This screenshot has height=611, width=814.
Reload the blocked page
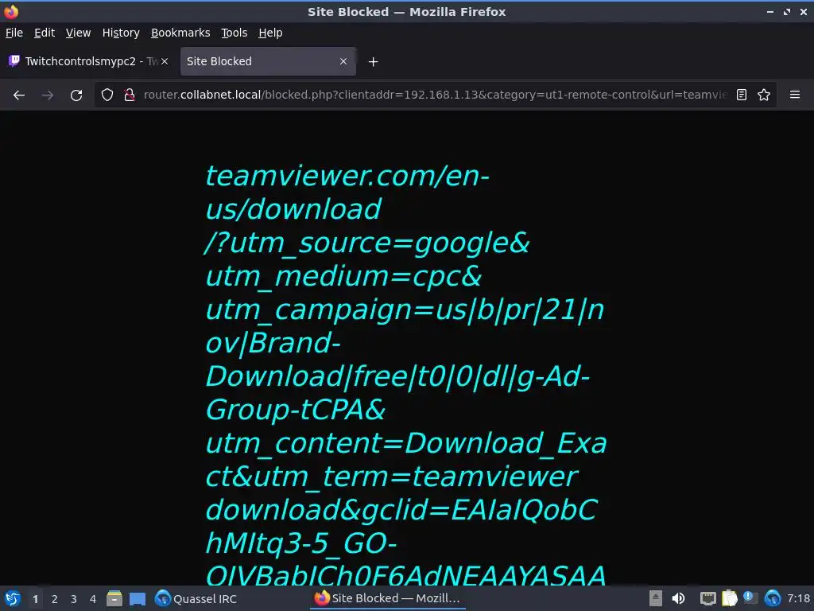tap(76, 95)
